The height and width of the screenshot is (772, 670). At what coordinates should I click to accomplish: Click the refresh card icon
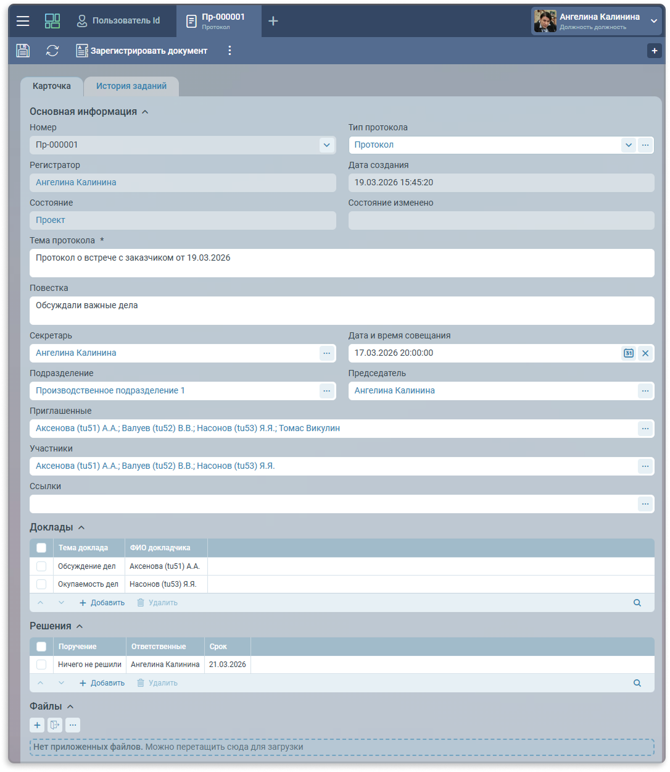[x=52, y=51]
